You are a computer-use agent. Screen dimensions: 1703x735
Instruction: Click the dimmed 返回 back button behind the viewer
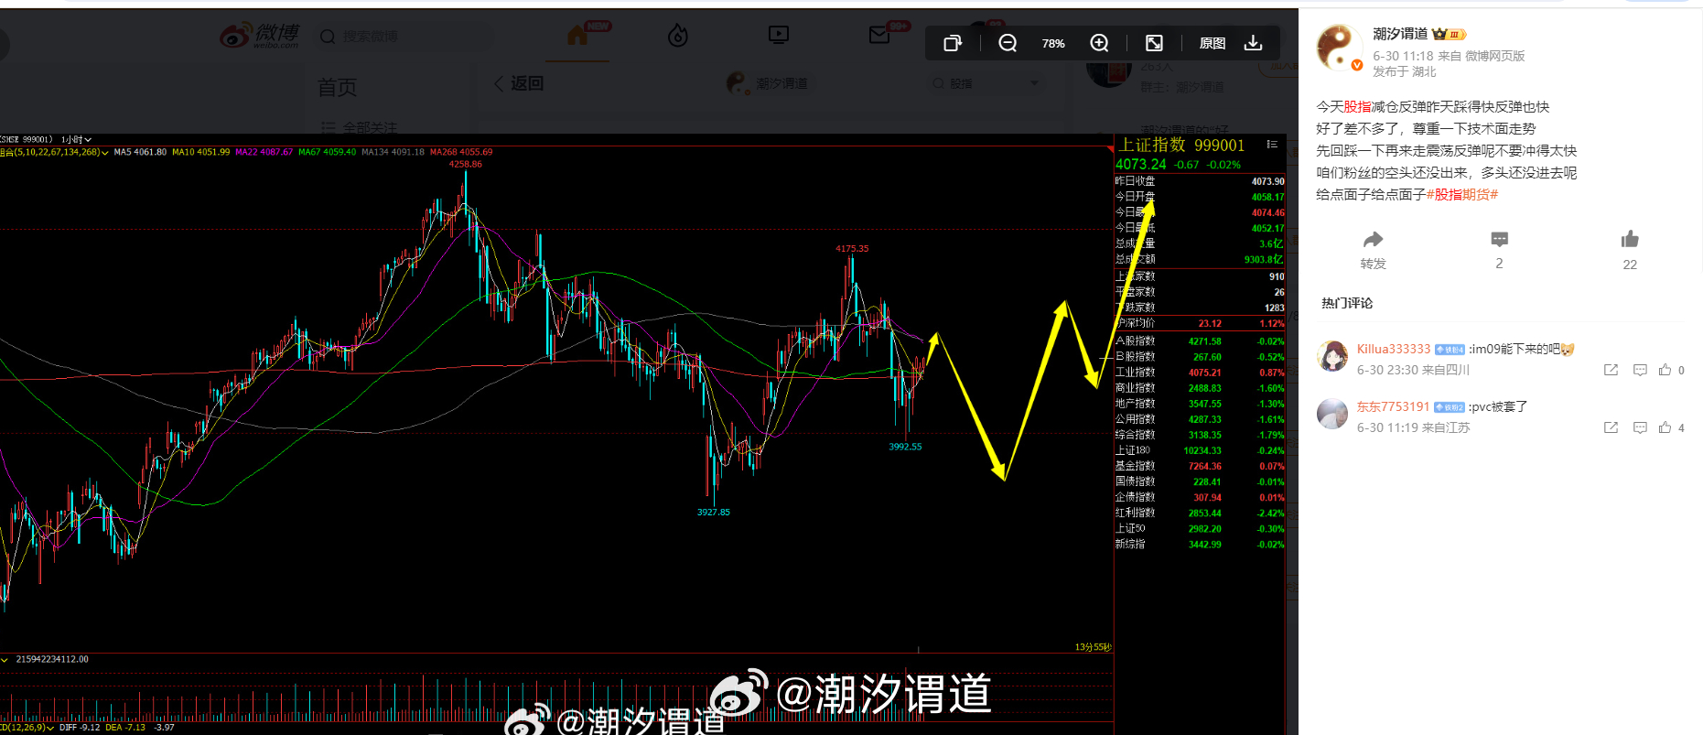(x=519, y=83)
